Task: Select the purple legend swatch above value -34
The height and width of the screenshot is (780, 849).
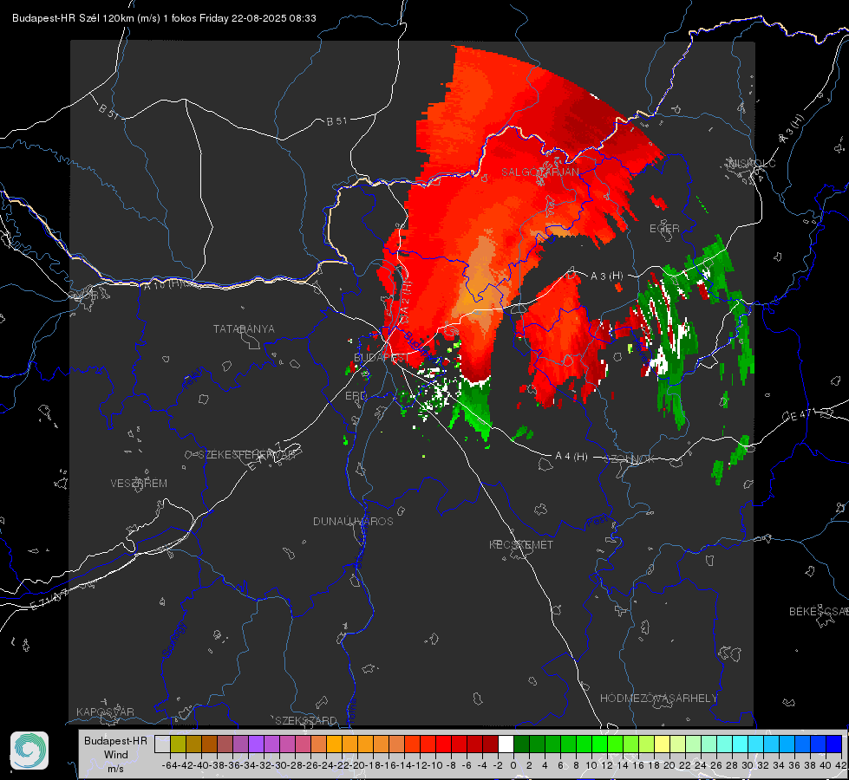Action: pyautogui.click(x=256, y=744)
